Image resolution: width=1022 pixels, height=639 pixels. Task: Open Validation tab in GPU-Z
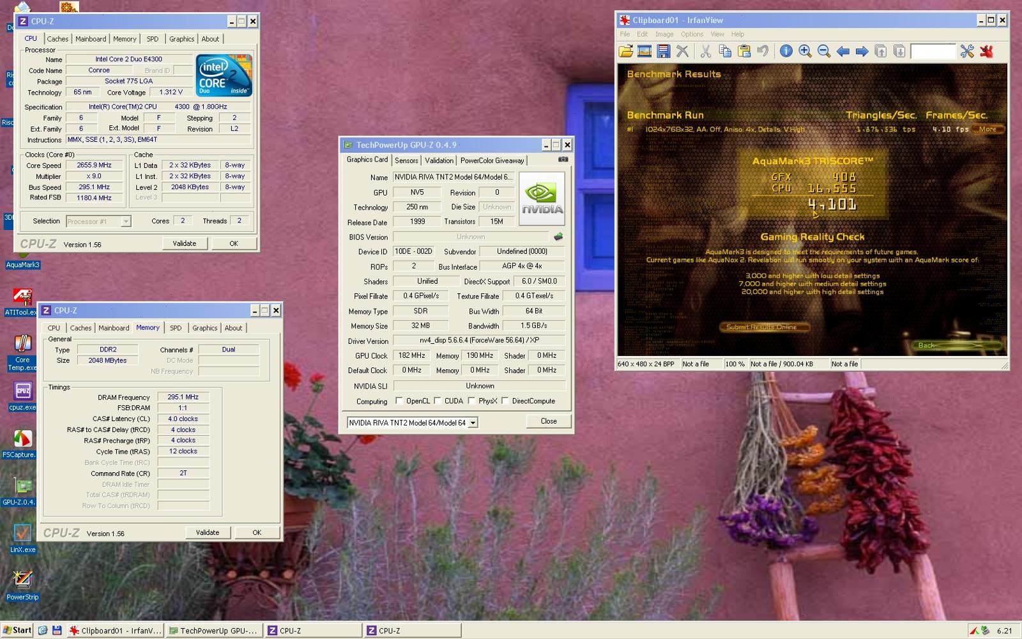[439, 160]
